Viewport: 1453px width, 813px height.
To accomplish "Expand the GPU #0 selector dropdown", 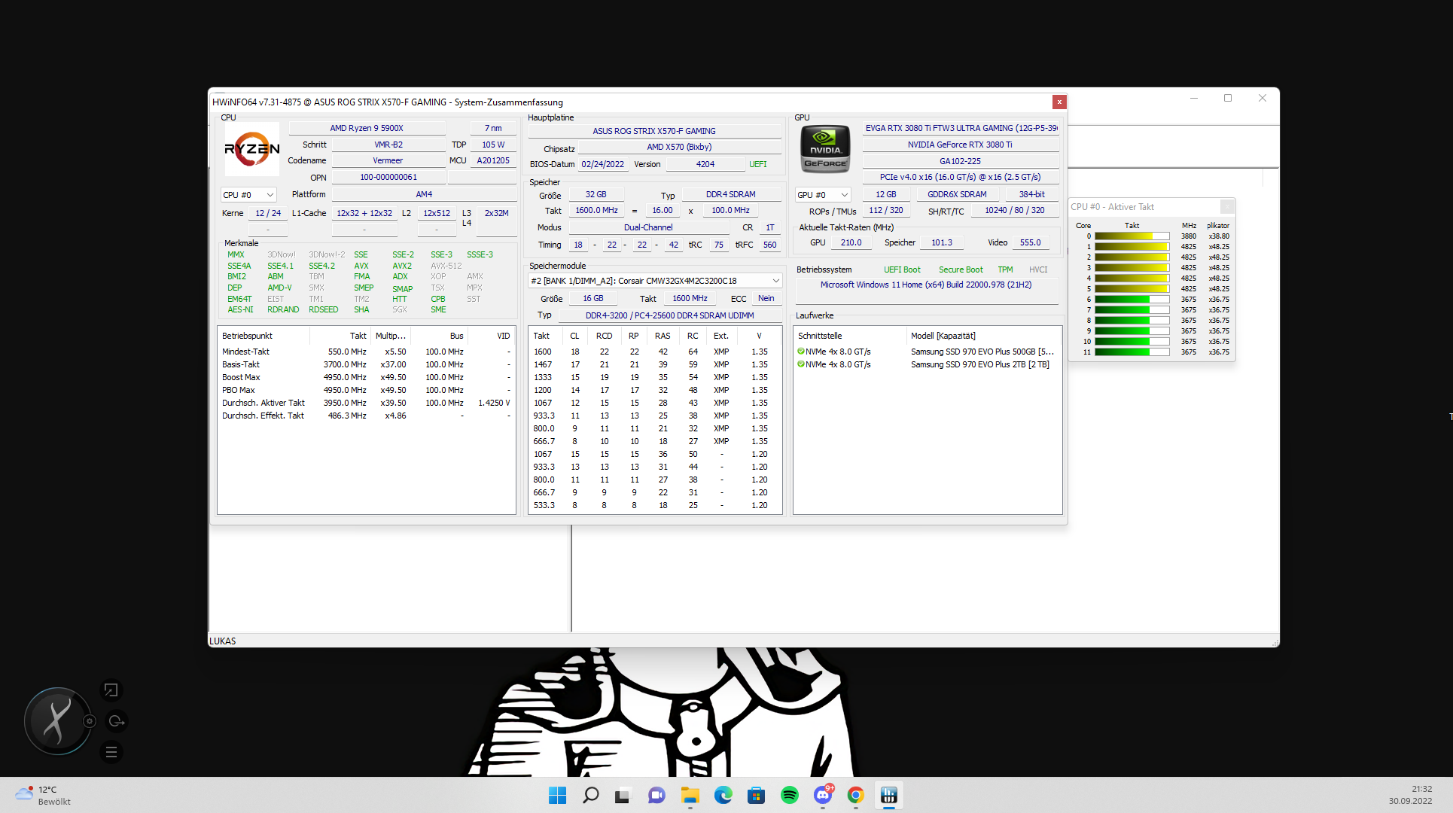I will (823, 195).
